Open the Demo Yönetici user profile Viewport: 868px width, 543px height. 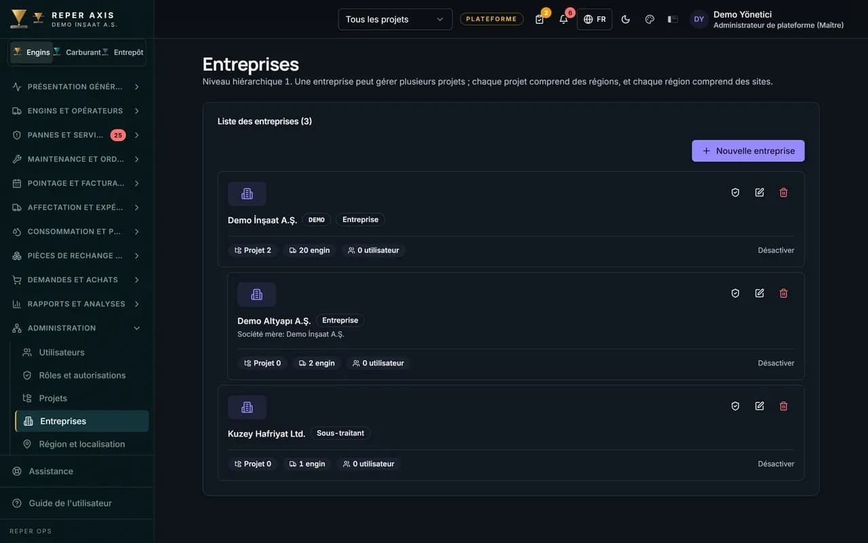coord(768,19)
